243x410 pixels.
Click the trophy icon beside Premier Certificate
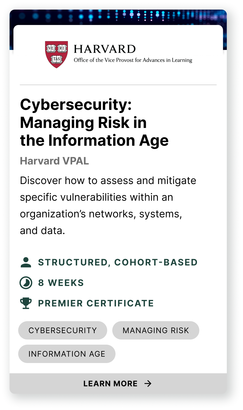(26, 303)
